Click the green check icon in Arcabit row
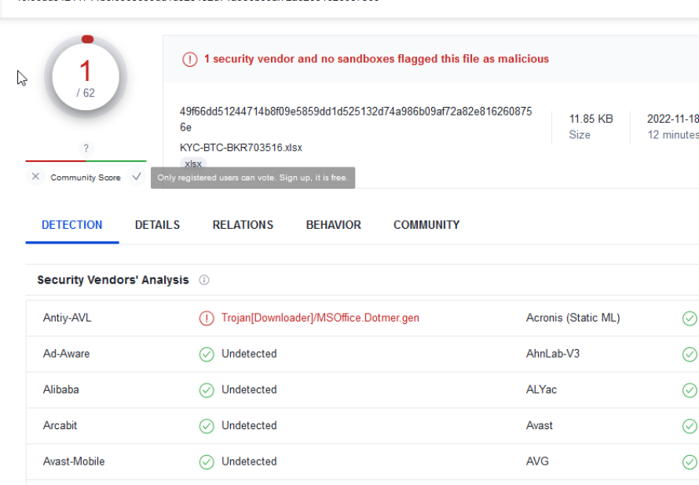 pos(207,426)
